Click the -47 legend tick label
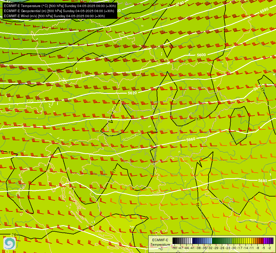The width and height of the screenshot is (276, 253). point(180,248)
